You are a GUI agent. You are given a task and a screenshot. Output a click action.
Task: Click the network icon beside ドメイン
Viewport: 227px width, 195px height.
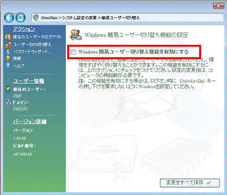(x=8, y=102)
